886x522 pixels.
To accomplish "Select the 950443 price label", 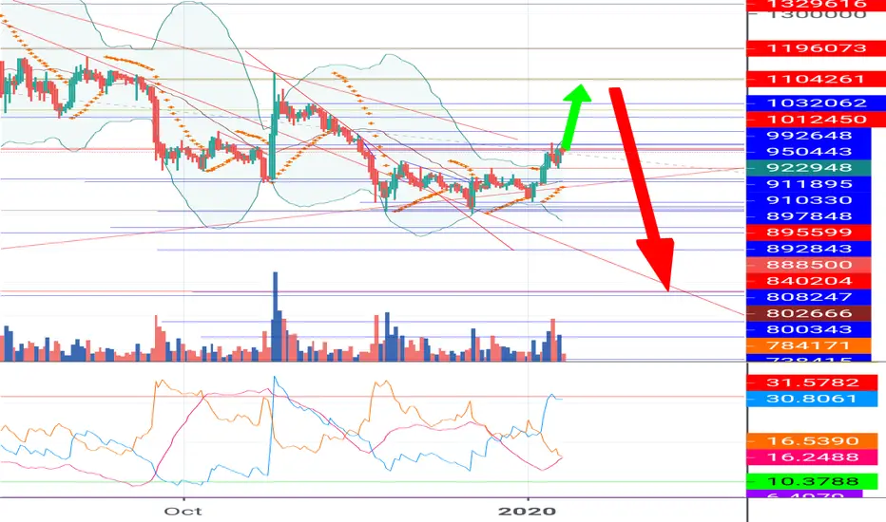I will (809, 151).
